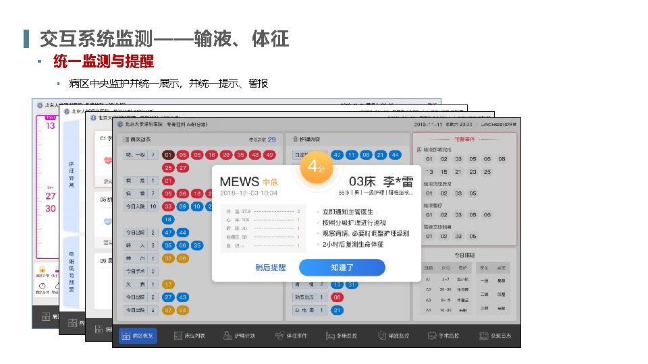Select bed 31 in 护理内容 panel
The image size is (648, 364).
[352, 284]
